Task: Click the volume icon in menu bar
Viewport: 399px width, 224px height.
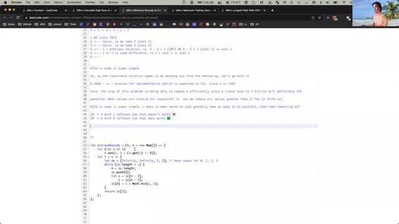Action: coord(327,2)
